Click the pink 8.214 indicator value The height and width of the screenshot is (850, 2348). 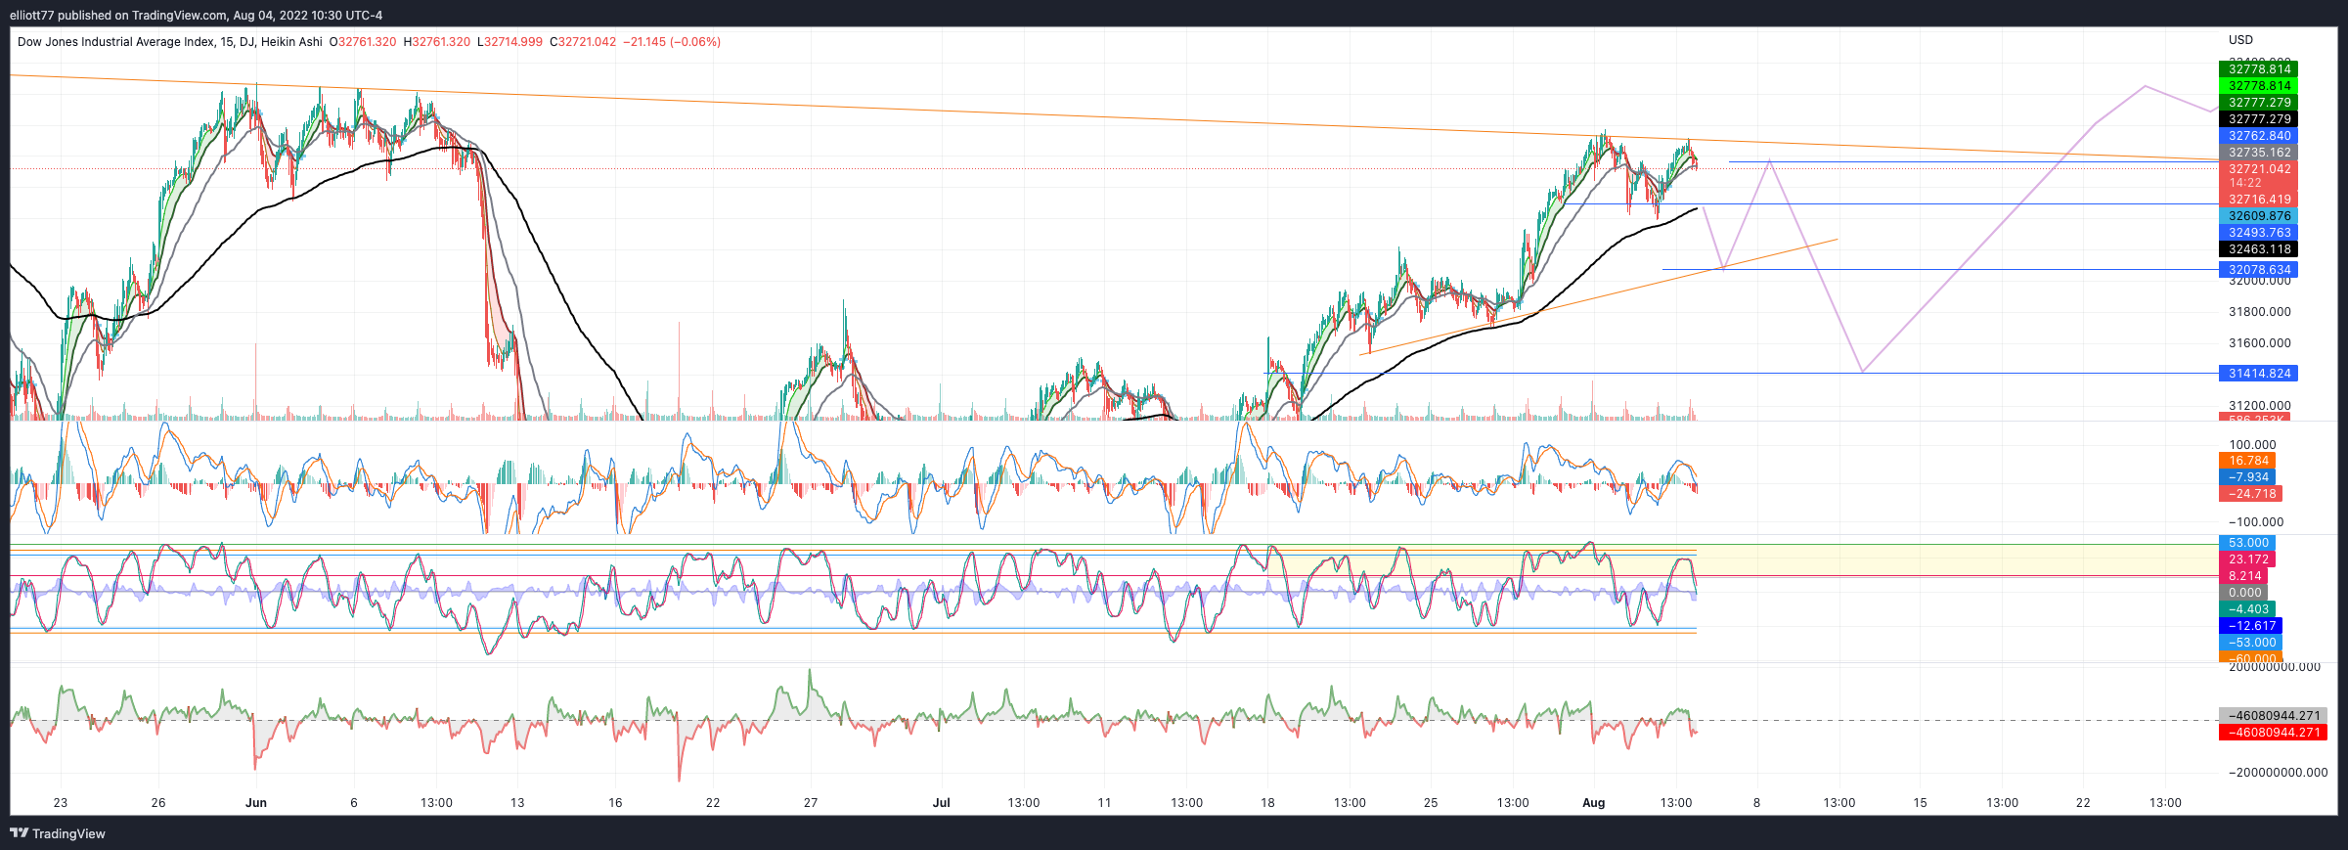tap(2244, 576)
